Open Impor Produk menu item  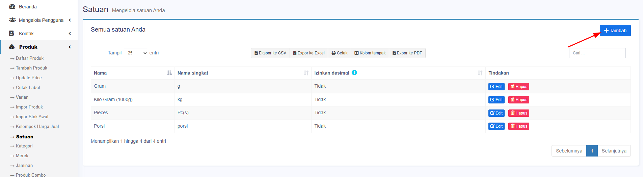(29, 107)
